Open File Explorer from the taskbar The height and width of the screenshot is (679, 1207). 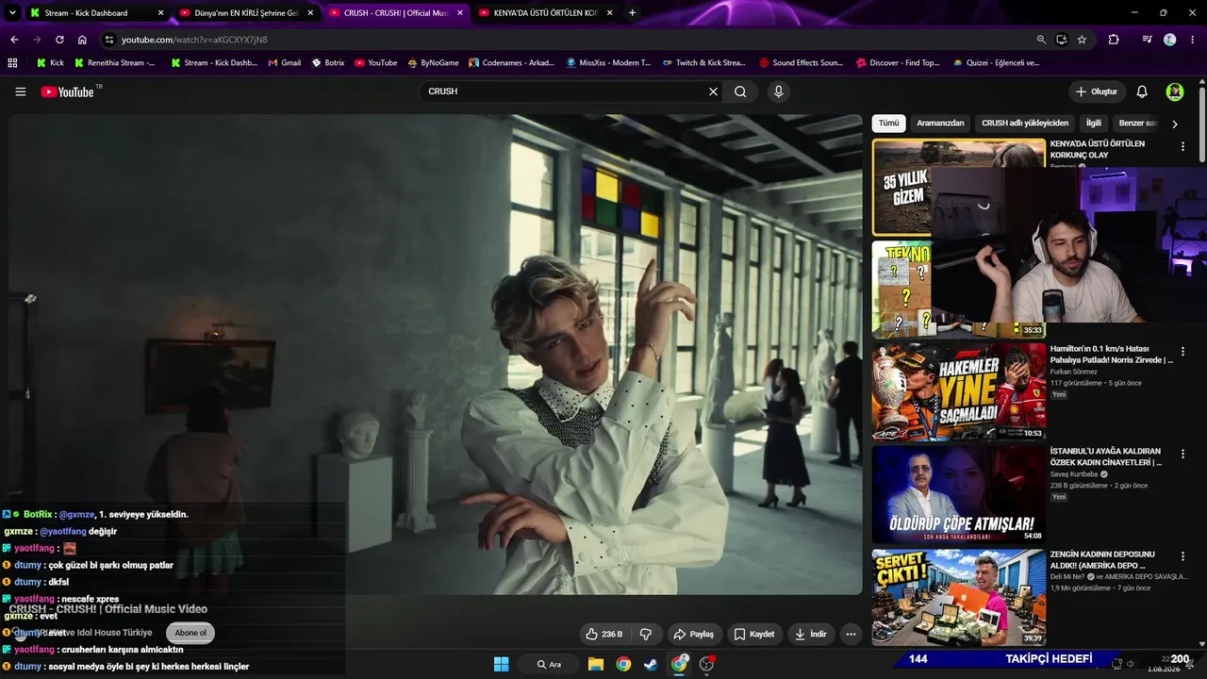(x=596, y=664)
